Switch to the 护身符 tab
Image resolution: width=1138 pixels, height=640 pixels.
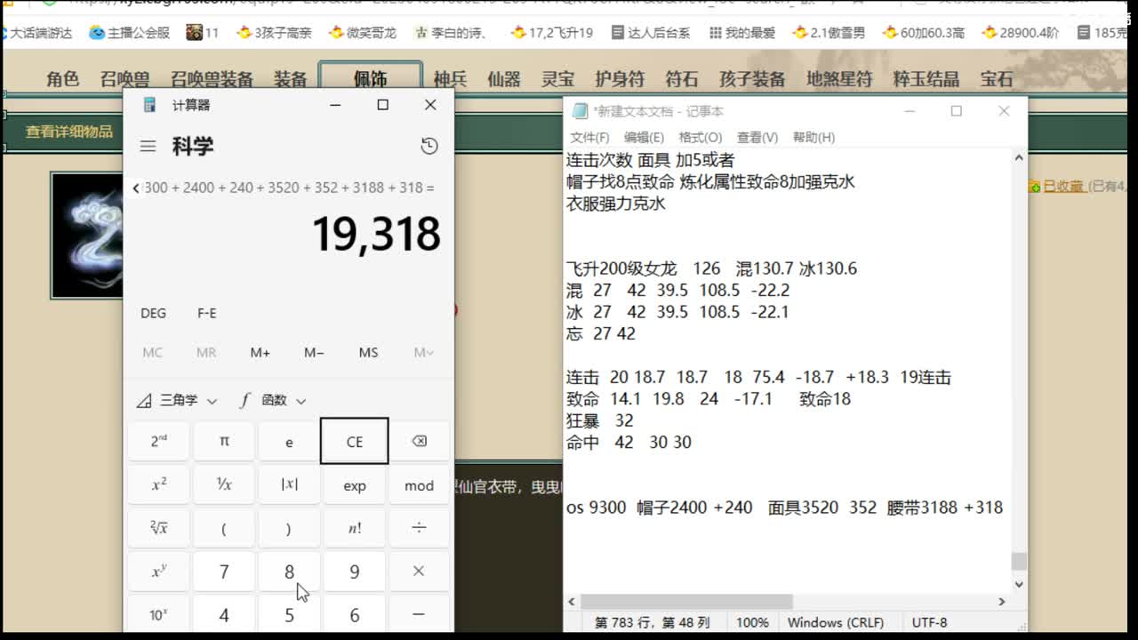(620, 79)
